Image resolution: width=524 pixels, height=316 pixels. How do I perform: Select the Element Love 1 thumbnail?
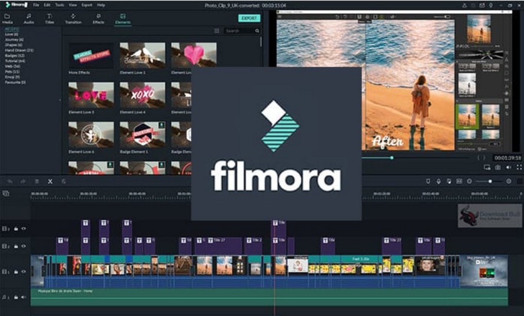(x=142, y=55)
